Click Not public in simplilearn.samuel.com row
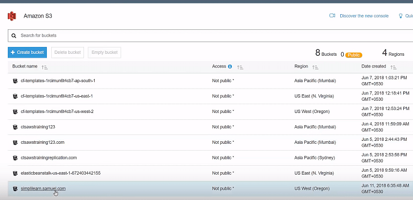 pos(223,188)
